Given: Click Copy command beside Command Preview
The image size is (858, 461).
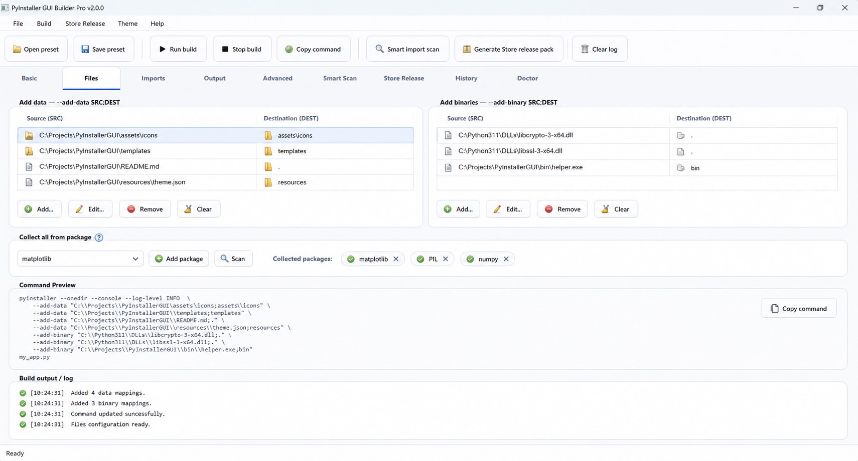Looking at the screenshot, I should 799,308.
